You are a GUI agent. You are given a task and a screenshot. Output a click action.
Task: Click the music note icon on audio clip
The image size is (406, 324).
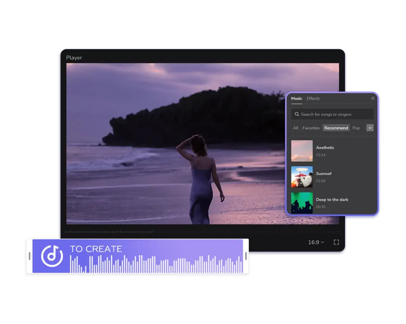(x=52, y=256)
